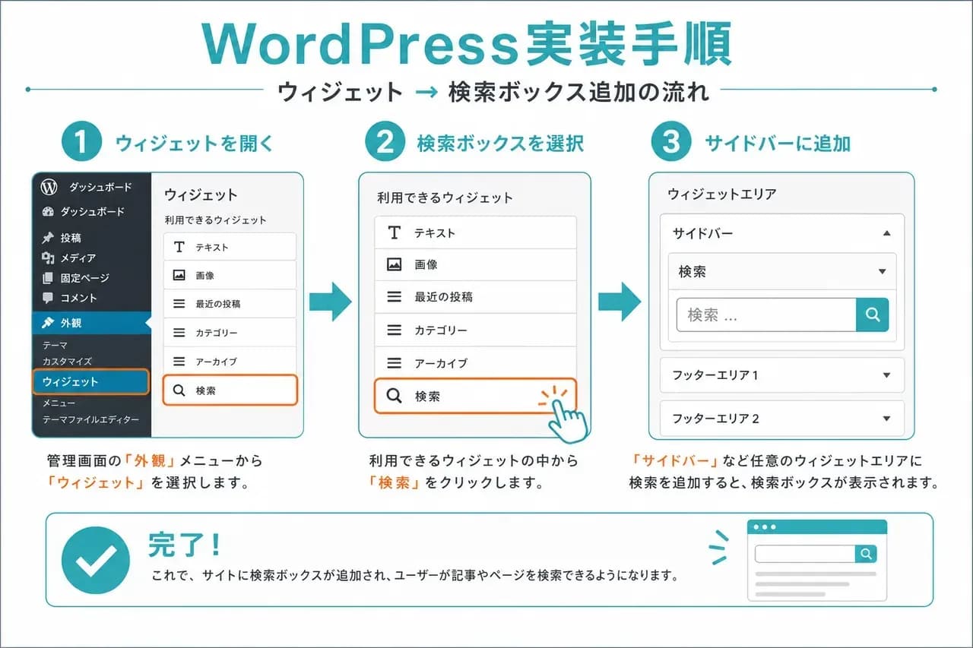Click the pushpin icon beside 投稿
The width and height of the screenshot is (973, 648).
click(x=49, y=238)
